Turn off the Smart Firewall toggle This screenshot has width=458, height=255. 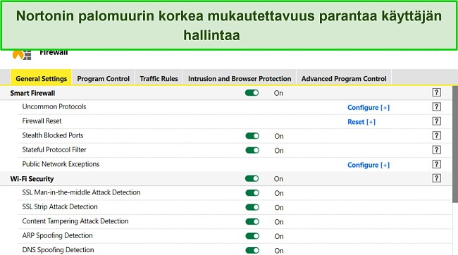click(x=252, y=93)
